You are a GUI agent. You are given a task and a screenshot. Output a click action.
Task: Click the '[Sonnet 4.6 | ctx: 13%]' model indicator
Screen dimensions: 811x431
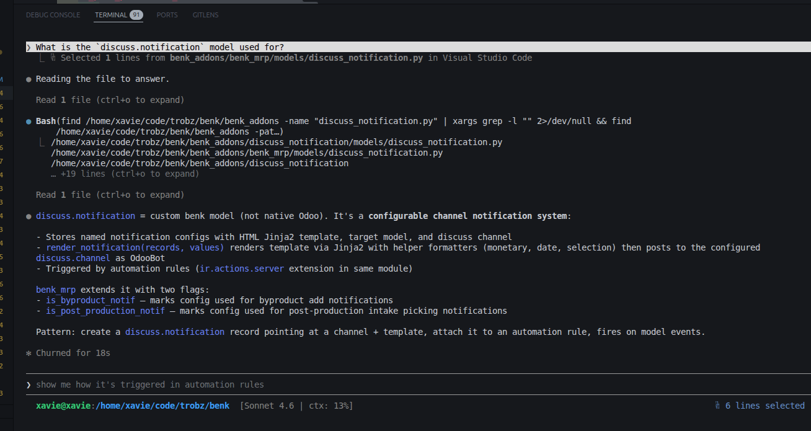click(296, 406)
